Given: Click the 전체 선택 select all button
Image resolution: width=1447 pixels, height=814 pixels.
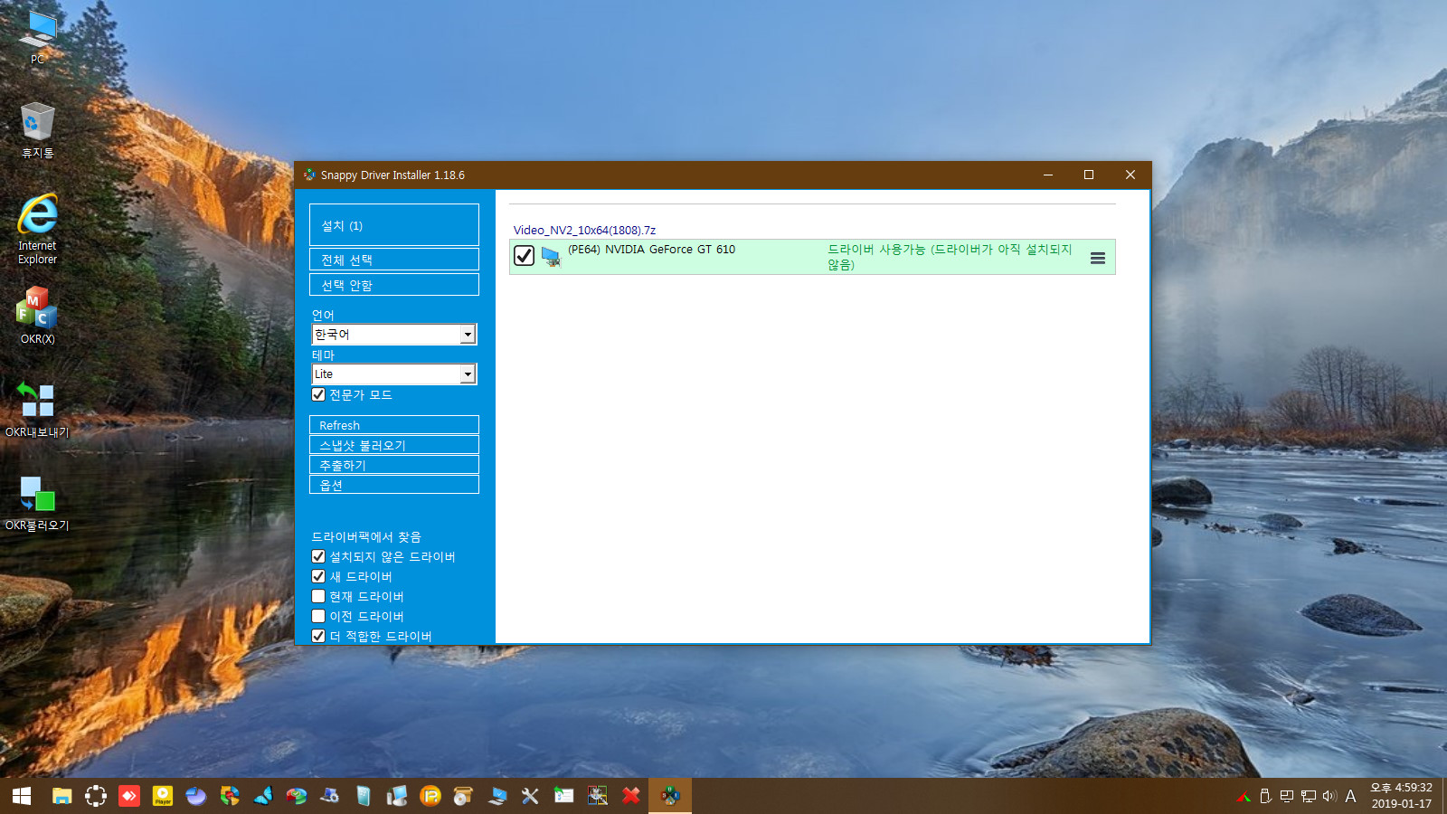Looking at the screenshot, I should pos(393,260).
